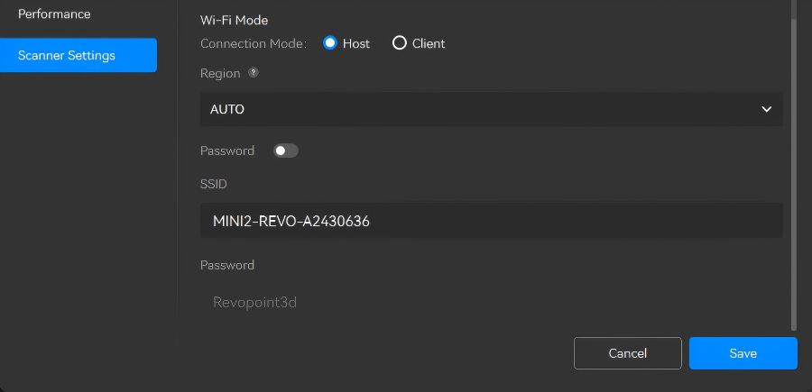Click the Password label above Revopoint3d

pos(227,265)
